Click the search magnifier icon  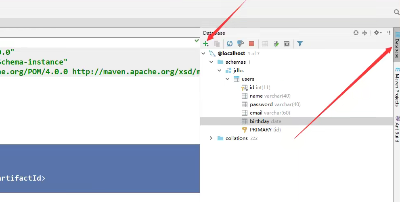(396, 12)
